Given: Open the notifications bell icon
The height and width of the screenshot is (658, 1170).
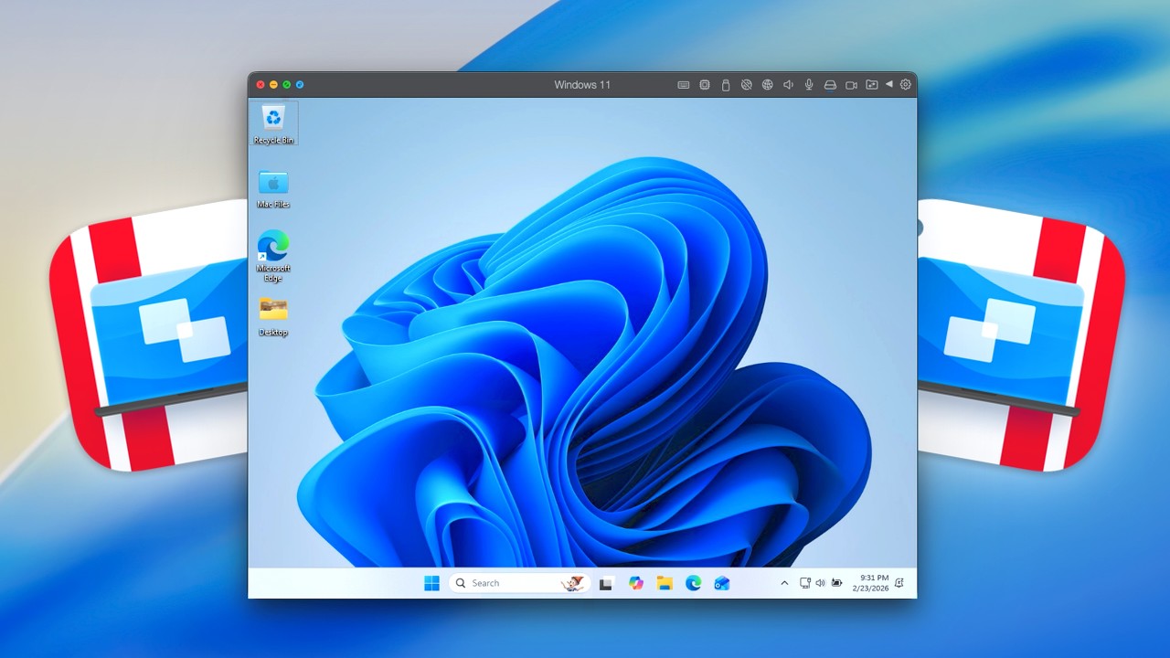Looking at the screenshot, I should (899, 583).
